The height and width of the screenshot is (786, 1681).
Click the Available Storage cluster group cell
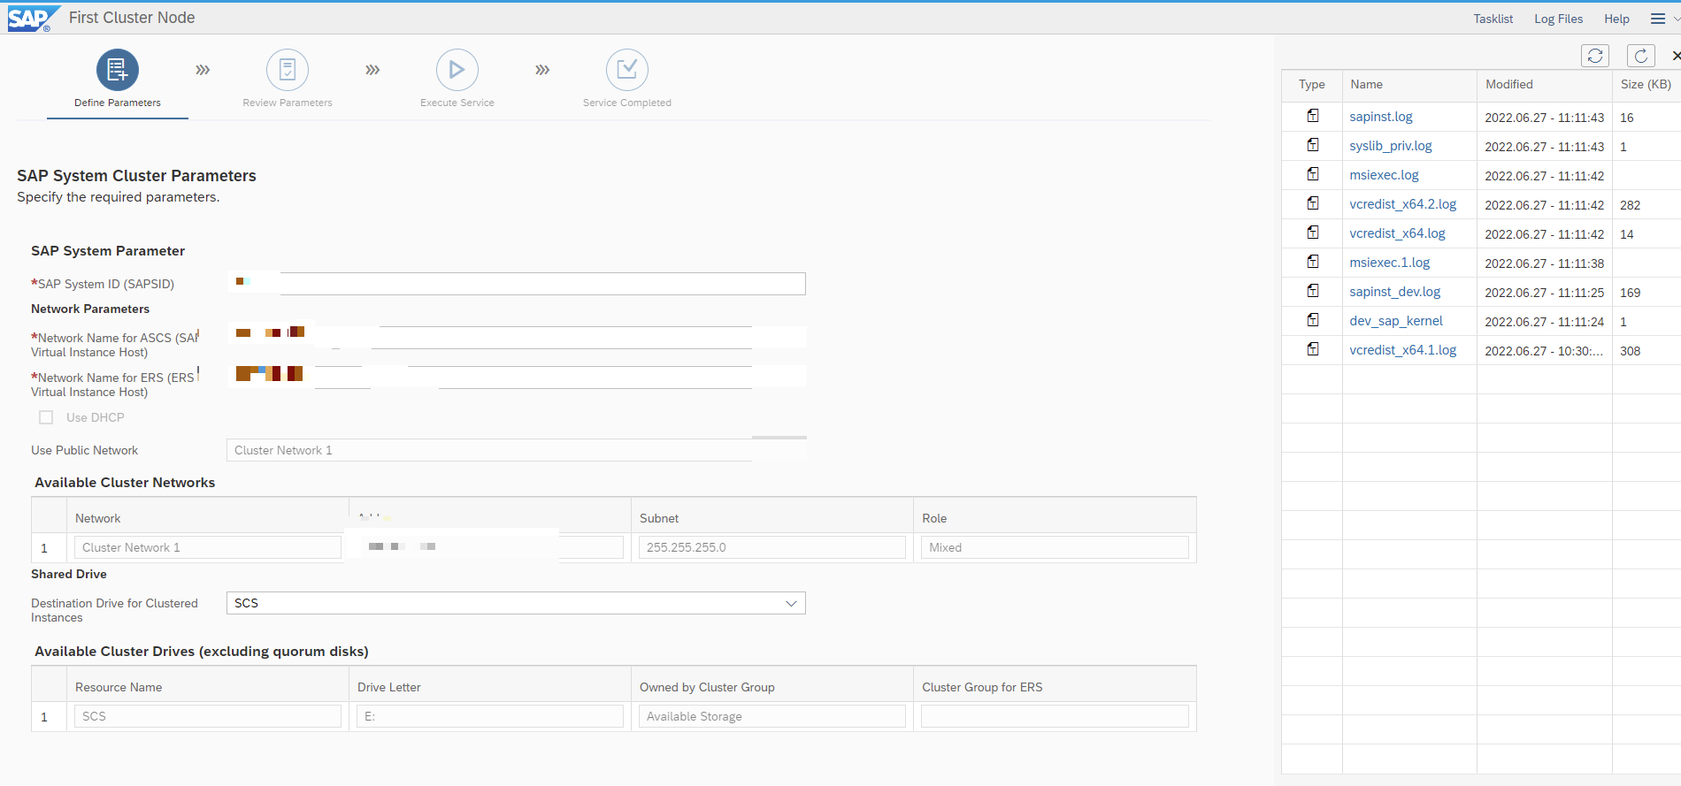tap(772, 716)
